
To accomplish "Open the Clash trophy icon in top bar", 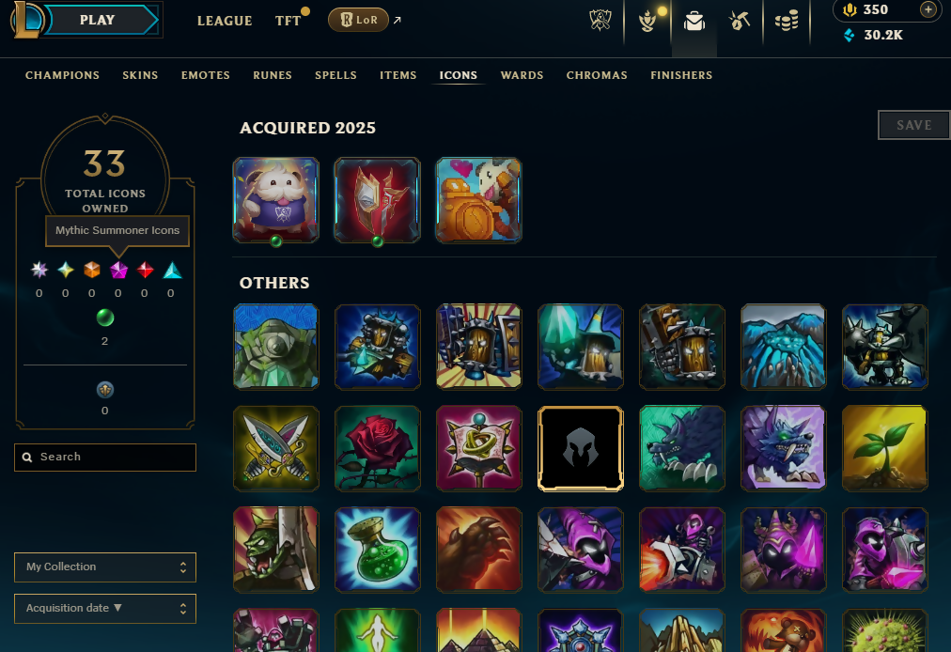I will (x=647, y=20).
